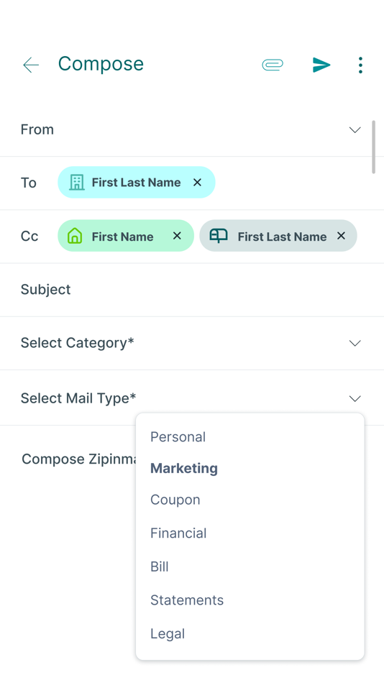
Task: Go back using the left arrow
Action: (x=31, y=65)
